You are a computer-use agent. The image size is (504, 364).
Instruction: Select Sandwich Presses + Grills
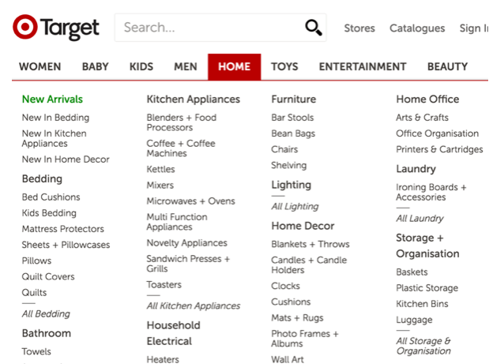188,264
